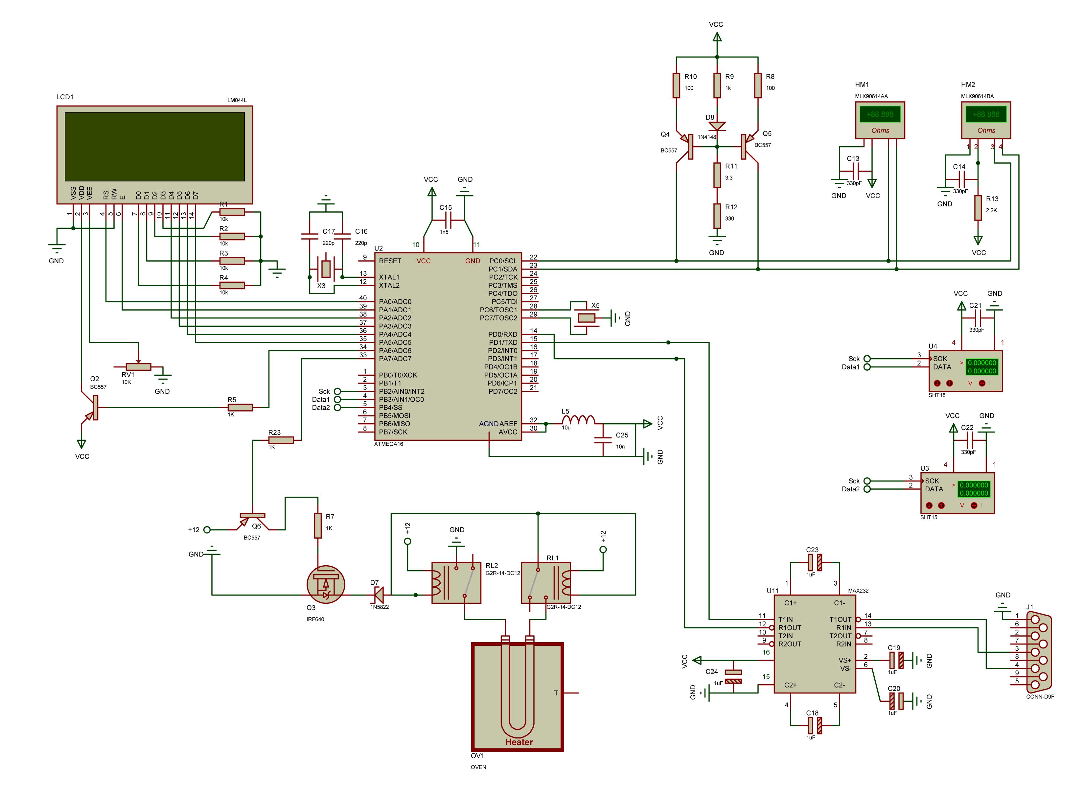Select resistor R1 10k symbol

click(x=232, y=212)
